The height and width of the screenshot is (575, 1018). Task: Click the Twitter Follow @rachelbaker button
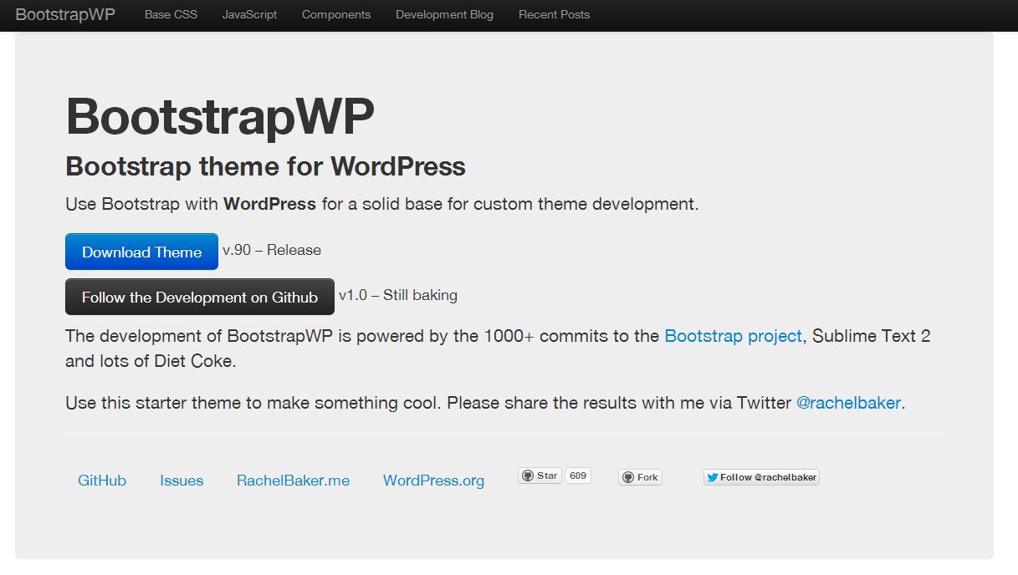pos(761,477)
